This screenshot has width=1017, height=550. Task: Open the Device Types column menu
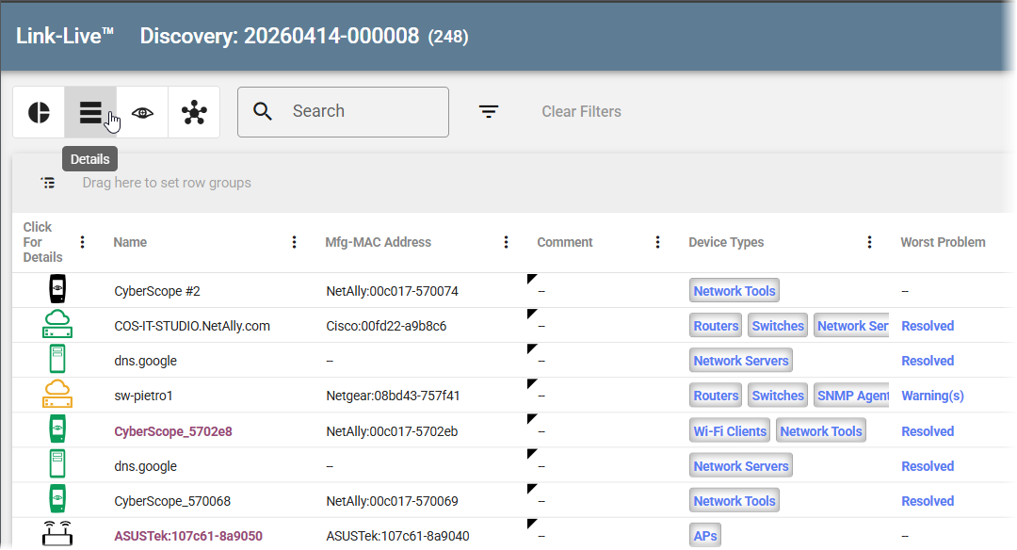point(869,242)
